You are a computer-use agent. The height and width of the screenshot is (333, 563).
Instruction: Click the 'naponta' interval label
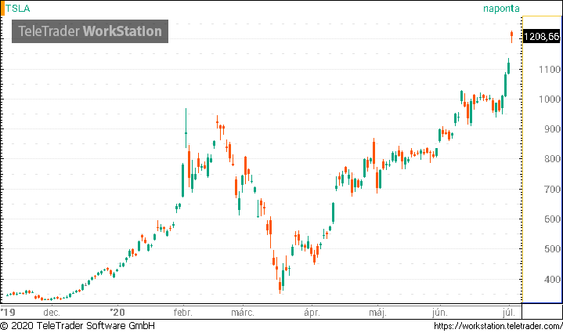click(x=501, y=9)
